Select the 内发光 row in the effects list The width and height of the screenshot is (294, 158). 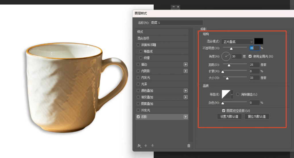(162, 77)
